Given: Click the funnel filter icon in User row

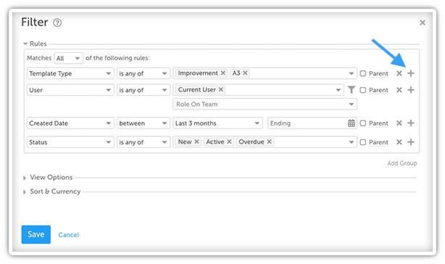Looking at the screenshot, I should tap(352, 90).
